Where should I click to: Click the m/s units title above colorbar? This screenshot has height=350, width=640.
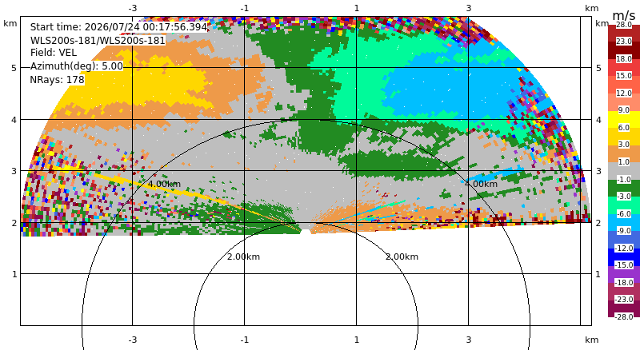(624, 15)
